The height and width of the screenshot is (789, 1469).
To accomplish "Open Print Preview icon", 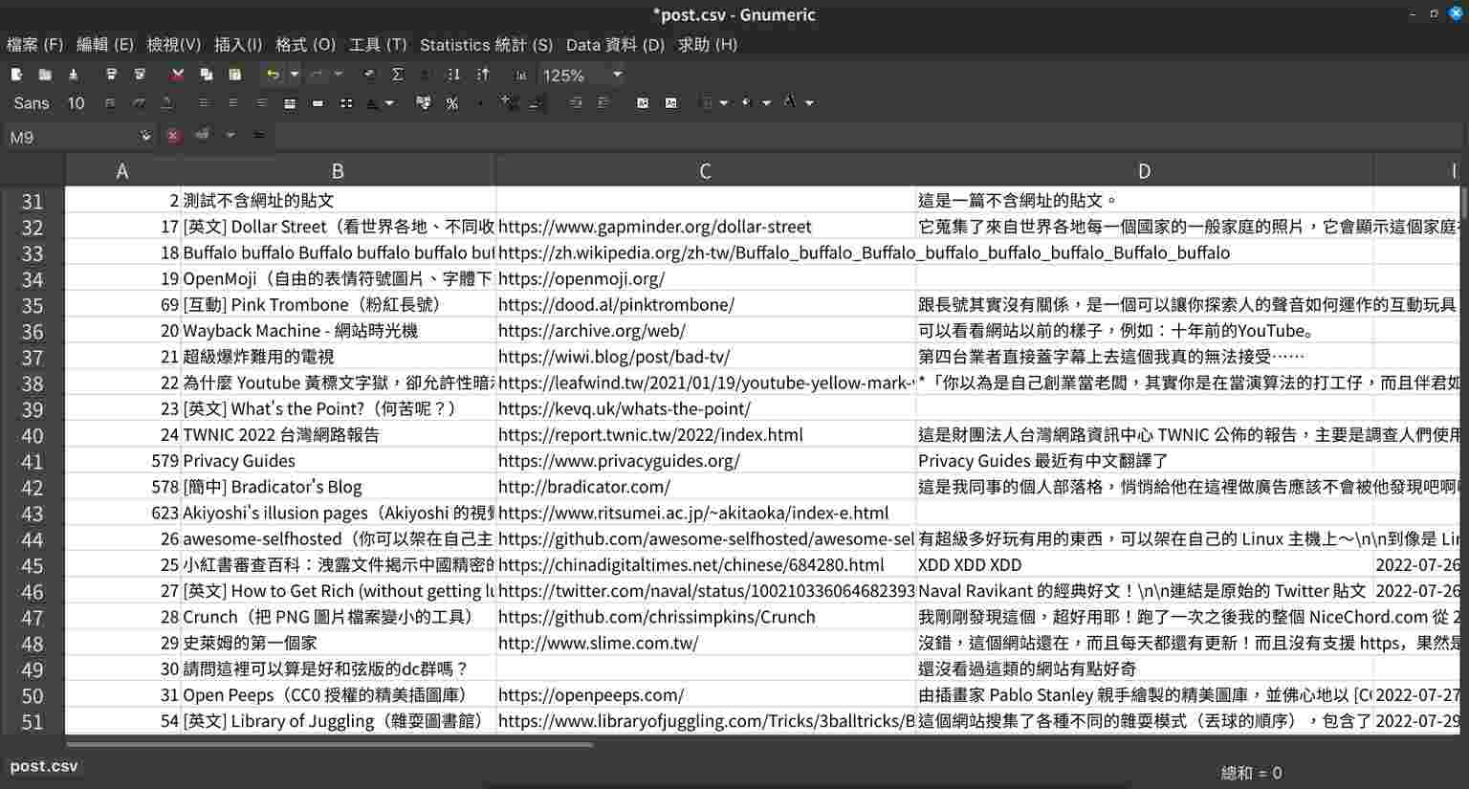I will 140,75.
